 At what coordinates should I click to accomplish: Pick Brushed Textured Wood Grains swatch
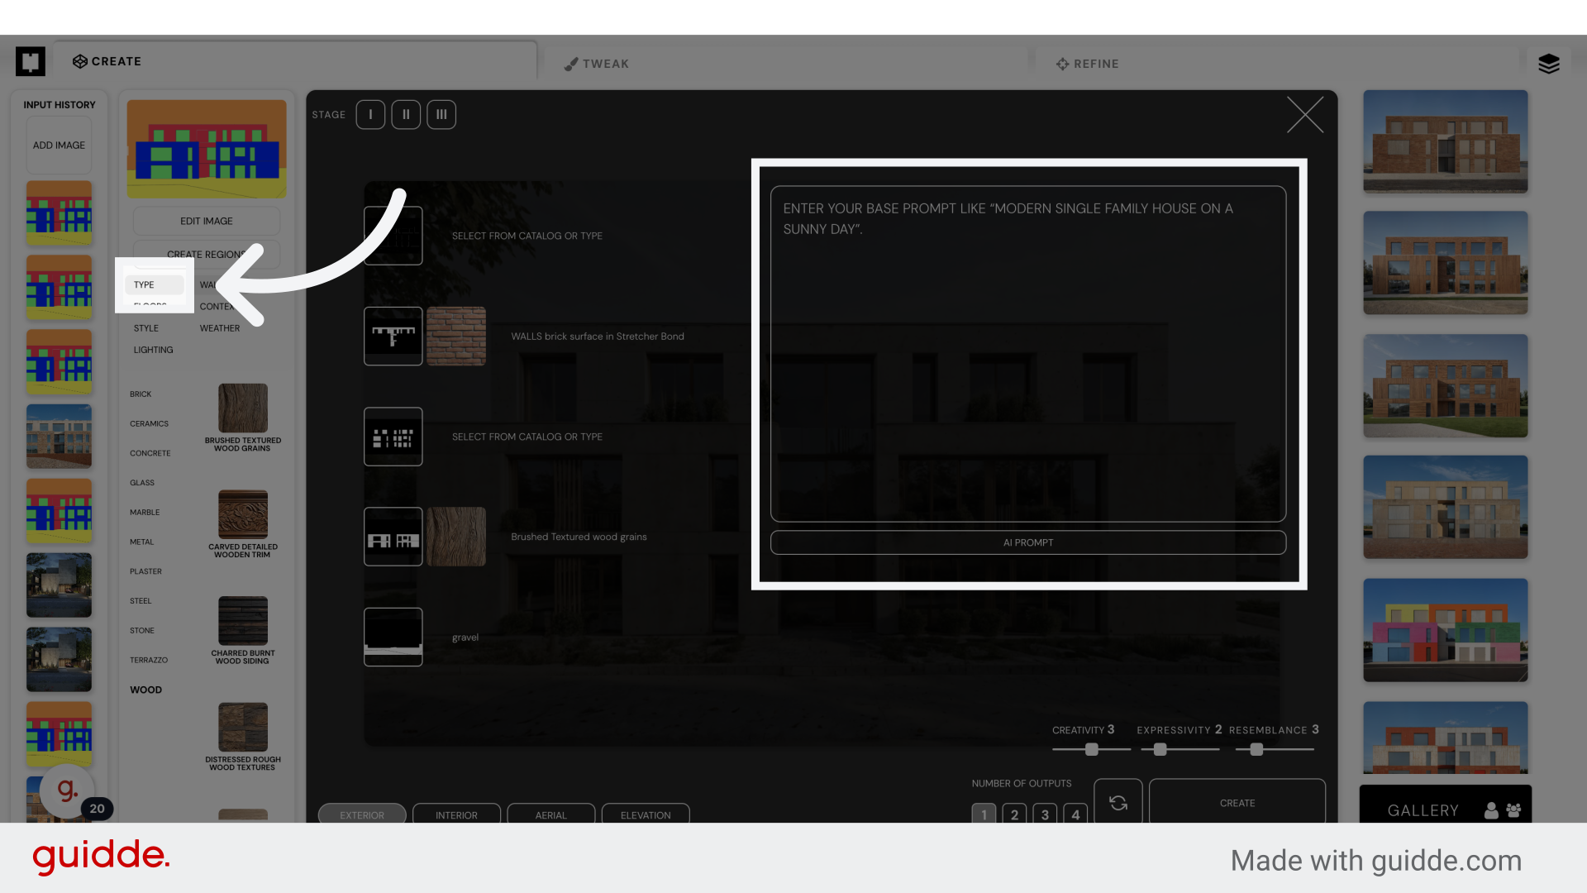click(x=243, y=408)
